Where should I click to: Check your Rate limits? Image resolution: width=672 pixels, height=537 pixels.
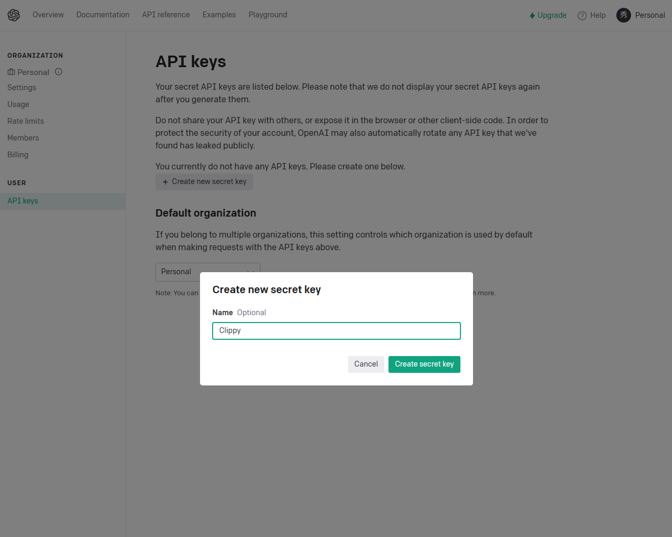tap(25, 121)
